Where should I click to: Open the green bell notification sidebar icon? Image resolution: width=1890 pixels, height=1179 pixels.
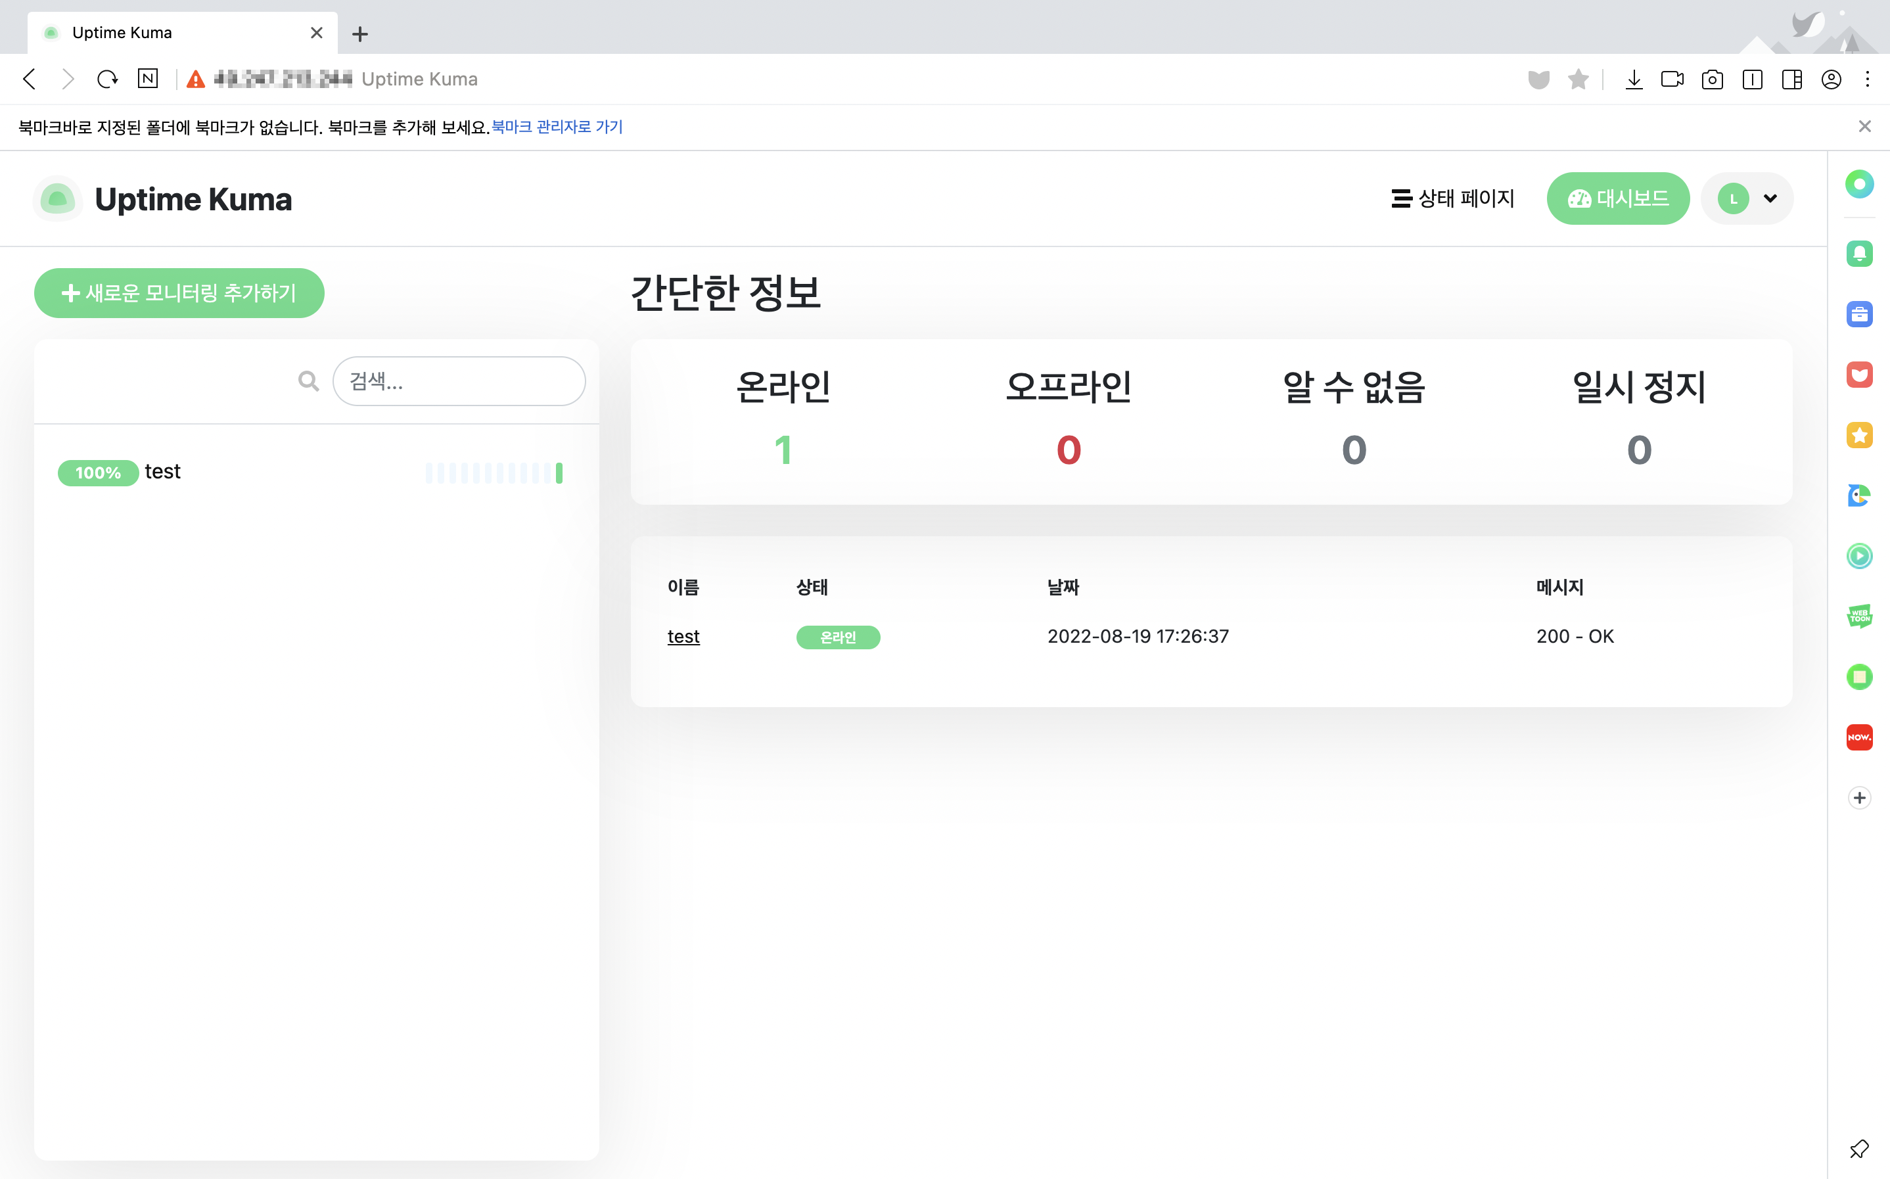point(1859,254)
